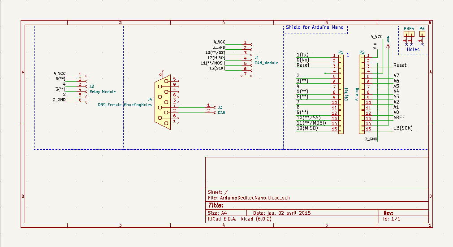Click the 'Holes' text label
Screen dimensions: 453x247
(x=413, y=49)
